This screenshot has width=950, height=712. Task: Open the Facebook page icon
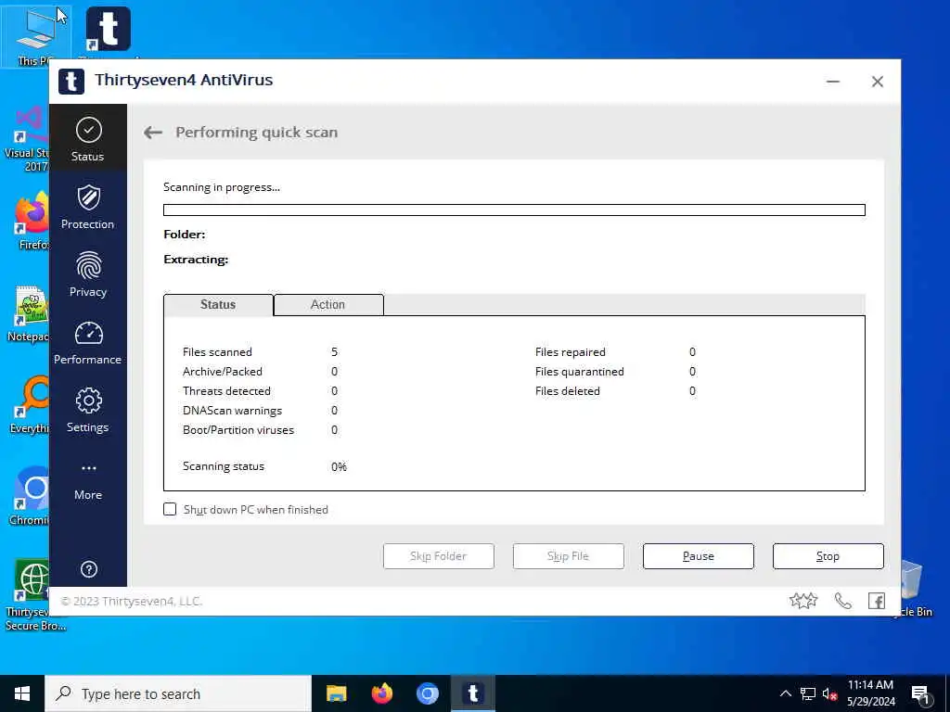click(876, 601)
